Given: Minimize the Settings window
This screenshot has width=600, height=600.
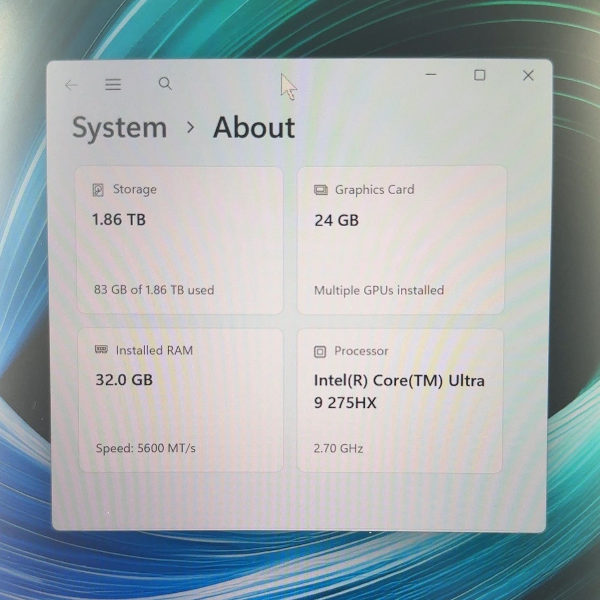Looking at the screenshot, I should coord(431,75).
